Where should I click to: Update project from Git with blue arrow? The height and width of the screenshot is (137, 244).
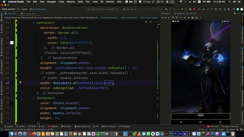pos(204,9)
